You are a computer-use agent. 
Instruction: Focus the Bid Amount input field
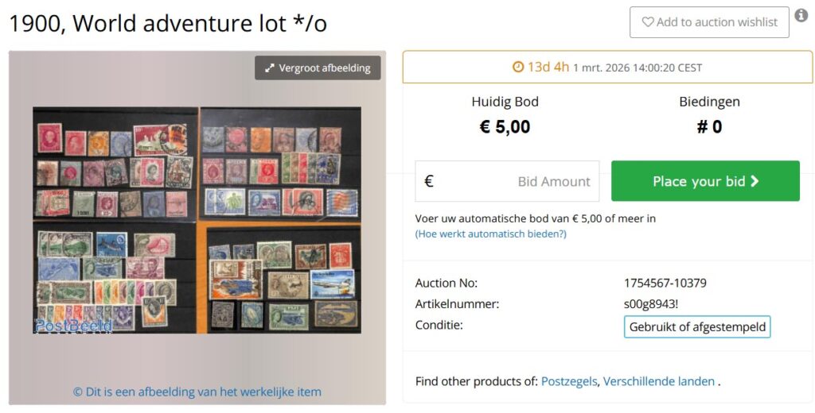(x=517, y=181)
